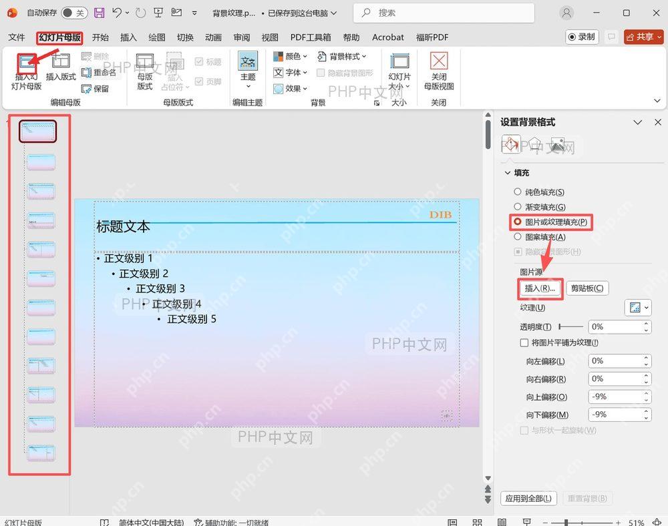Select 纯色填充(S) radio button
This screenshot has width=668, height=526.
tap(517, 192)
